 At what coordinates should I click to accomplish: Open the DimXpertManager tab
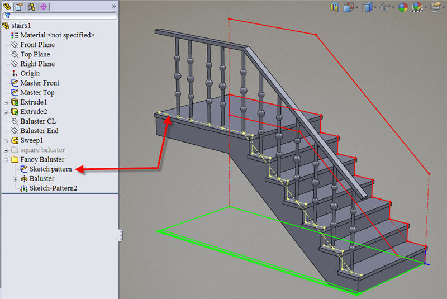click(44, 6)
